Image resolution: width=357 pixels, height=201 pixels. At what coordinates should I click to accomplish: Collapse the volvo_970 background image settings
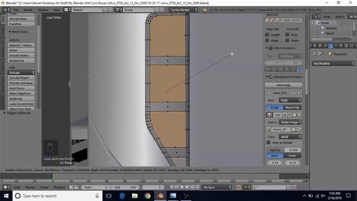point(269,93)
